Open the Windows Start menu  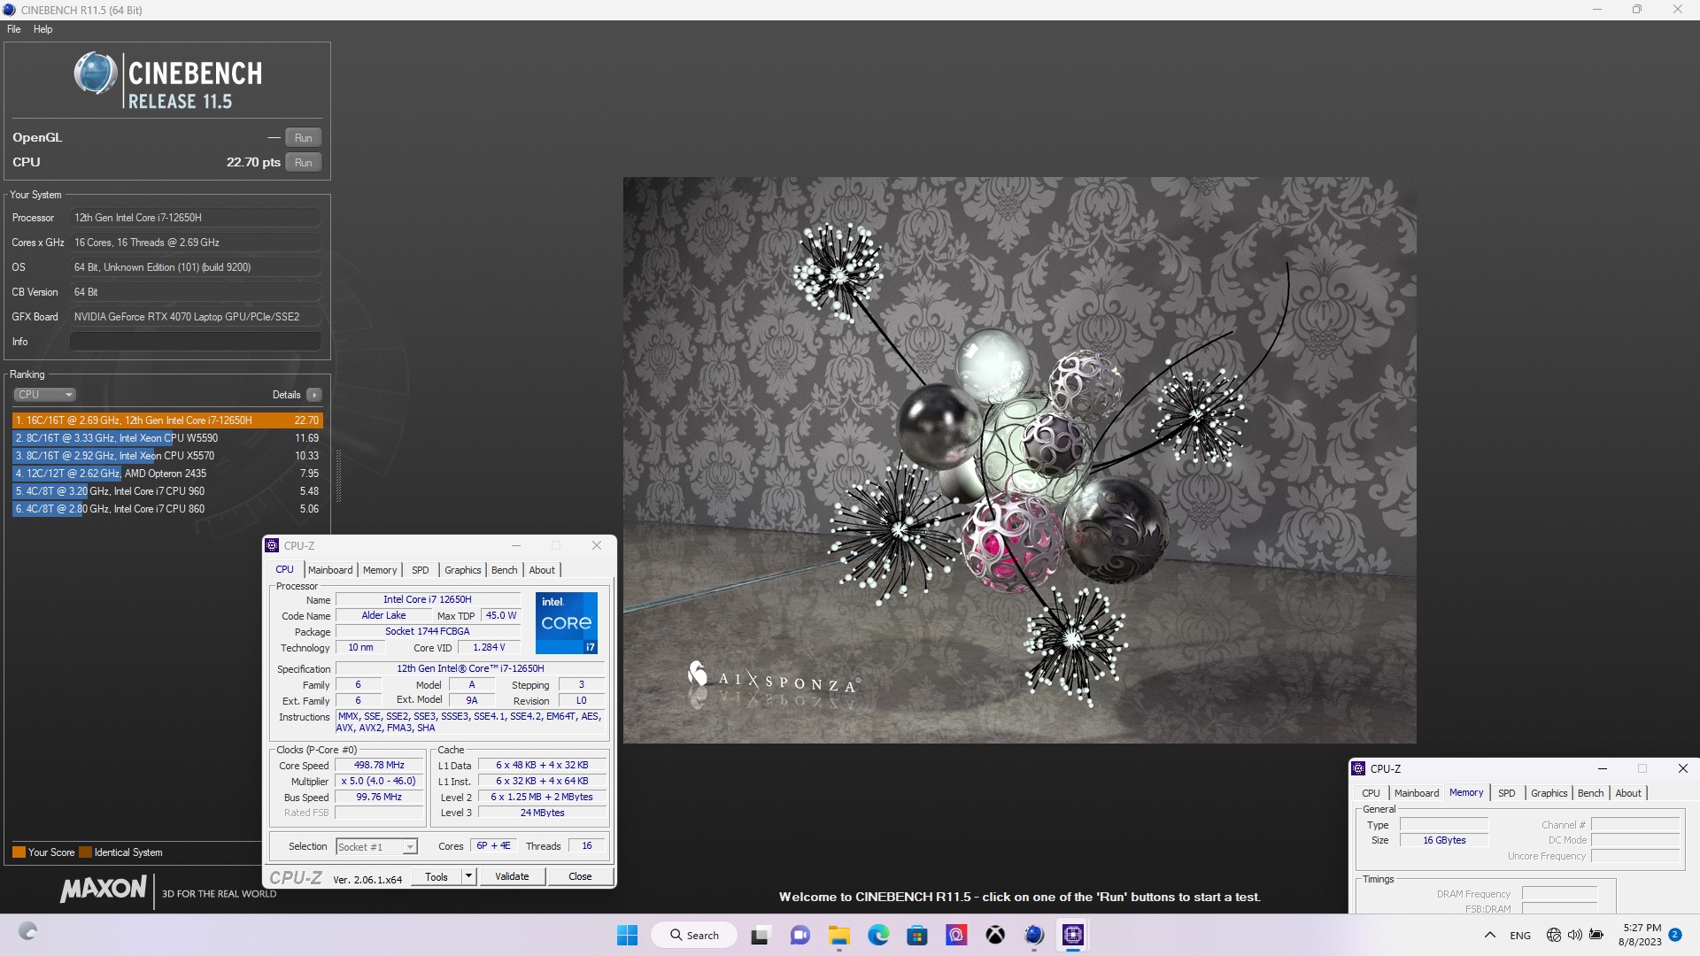point(627,936)
